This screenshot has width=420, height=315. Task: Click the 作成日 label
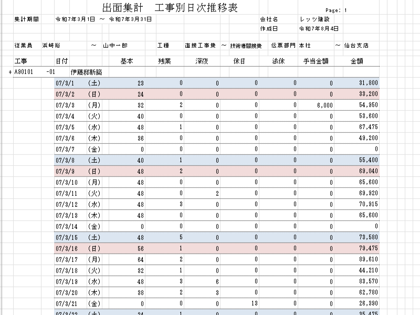tap(269, 29)
